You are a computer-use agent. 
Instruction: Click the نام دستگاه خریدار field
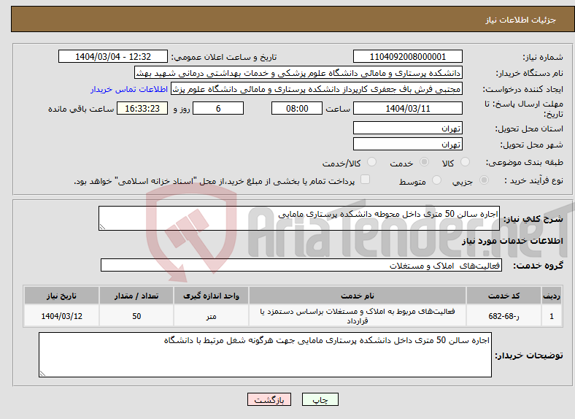pyautogui.click(x=298, y=73)
